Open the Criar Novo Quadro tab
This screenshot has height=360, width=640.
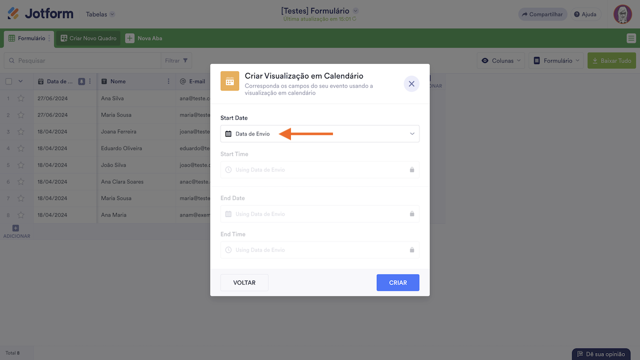coord(88,38)
